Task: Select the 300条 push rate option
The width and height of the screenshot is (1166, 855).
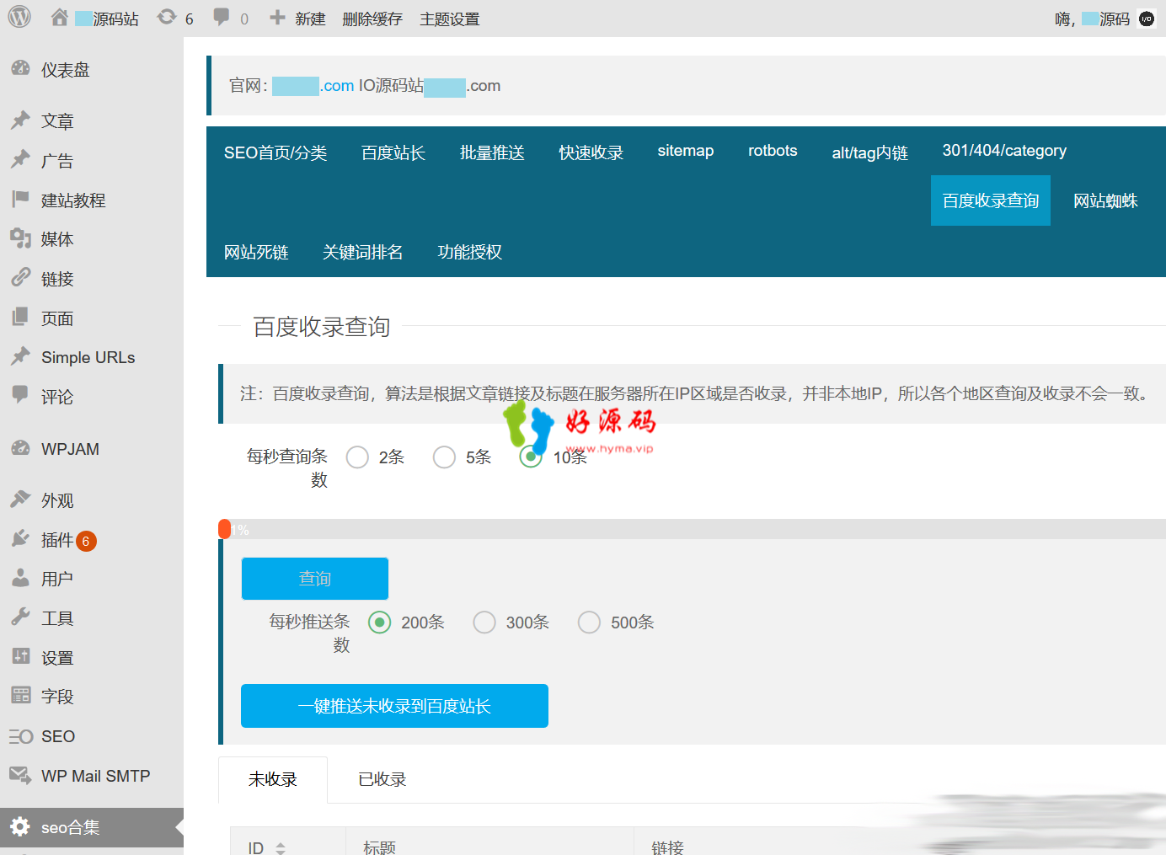Action: [x=484, y=623]
